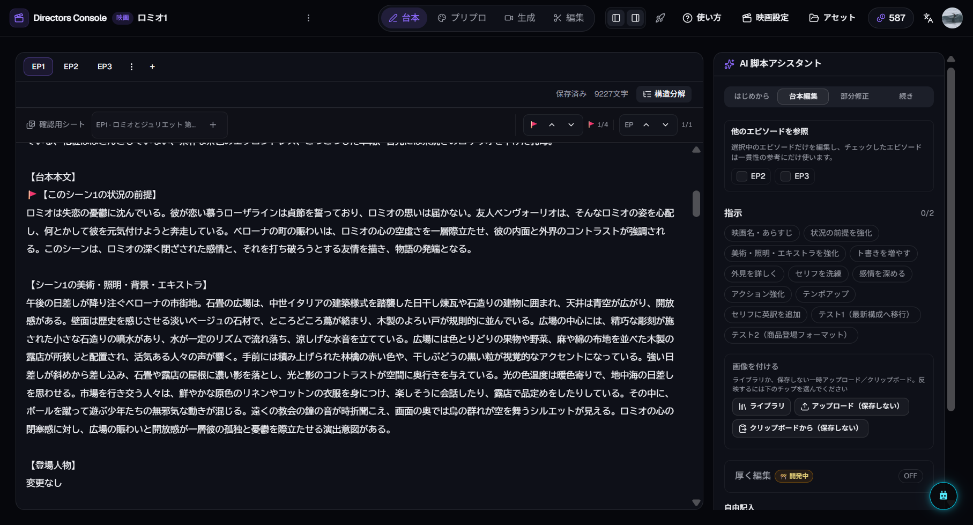Open the アセット assets folder
The height and width of the screenshot is (525, 973).
pos(832,18)
